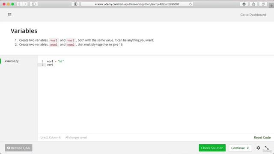Reload the page using refresh icon
This screenshot has height=154, width=274.
coord(191,4)
